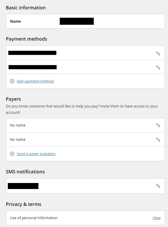168x227 pixels.
Task: Select the redacted SMS phone number
Action: point(23,186)
